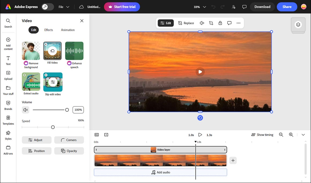Open Add-ons in the sidebar
The image size is (311, 183).
8,150
